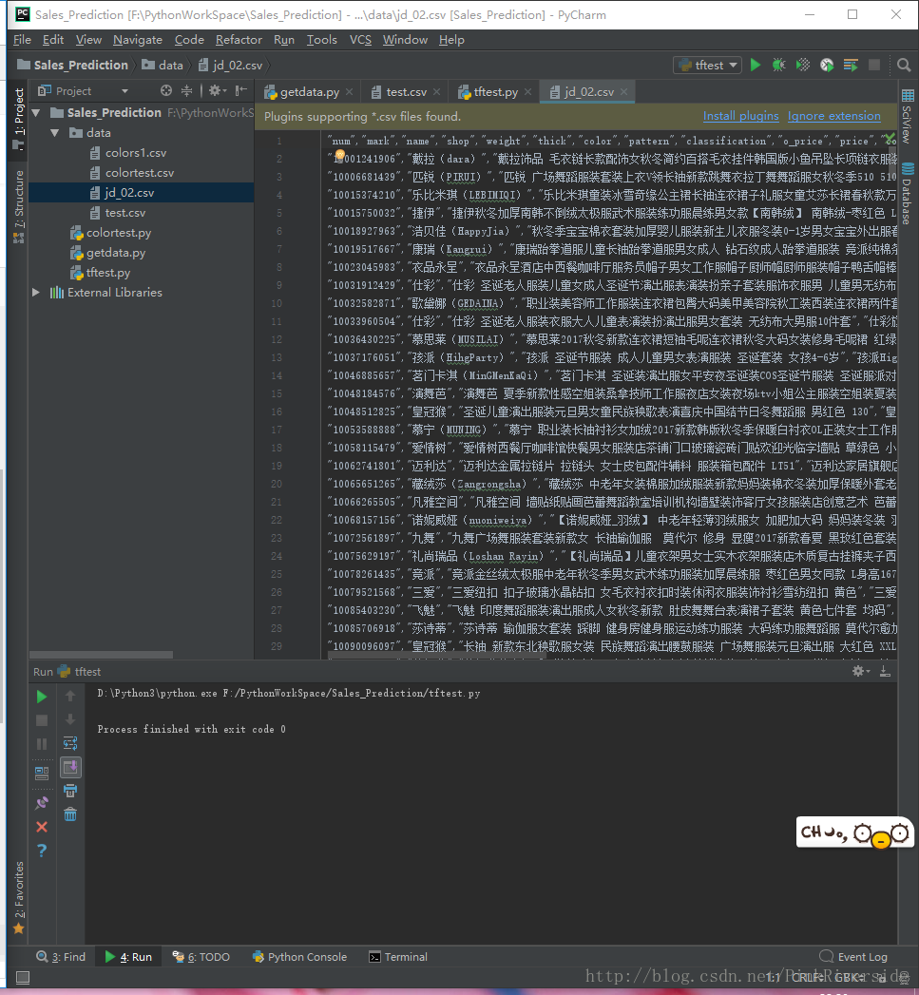The image size is (919, 995).
Task: Click the profile run icon in the toolbar
Action: pos(826,65)
